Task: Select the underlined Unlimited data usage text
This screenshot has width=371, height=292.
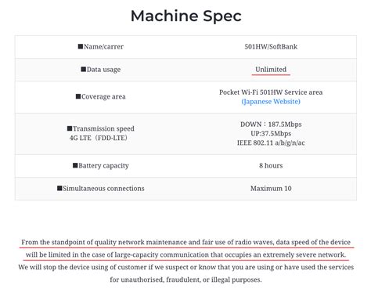Action: pos(271,70)
